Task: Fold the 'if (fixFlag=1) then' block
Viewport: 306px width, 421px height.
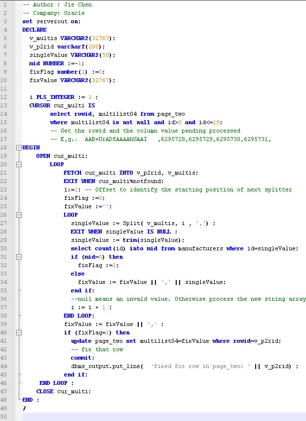Action: coord(19,332)
